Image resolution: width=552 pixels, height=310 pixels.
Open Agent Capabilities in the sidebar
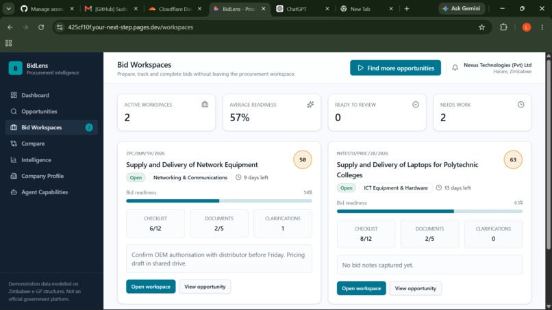[x=51, y=192]
